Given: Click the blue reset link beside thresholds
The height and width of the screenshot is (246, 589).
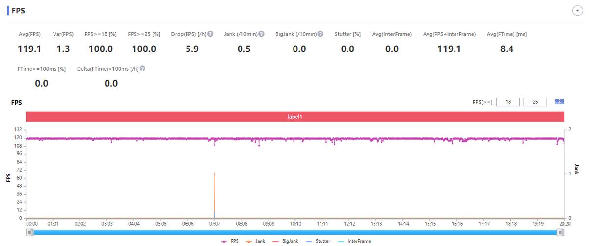Looking at the screenshot, I should pos(560,102).
